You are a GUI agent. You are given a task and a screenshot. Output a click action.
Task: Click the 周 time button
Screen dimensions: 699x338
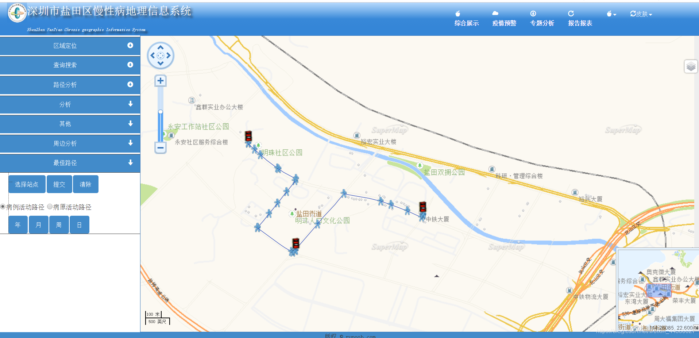(x=59, y=225)
